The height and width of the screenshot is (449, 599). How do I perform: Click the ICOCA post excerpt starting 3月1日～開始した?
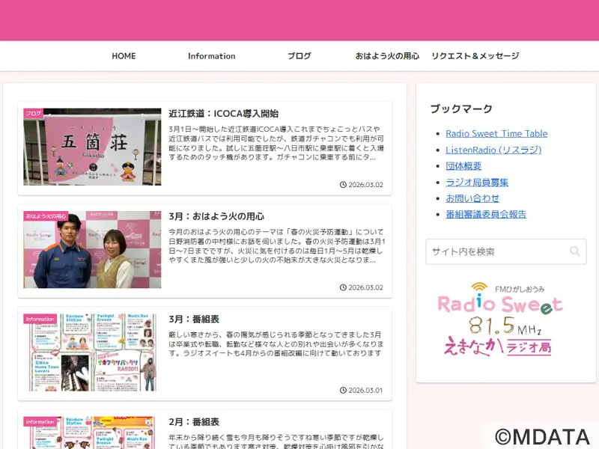coord(276,143)
